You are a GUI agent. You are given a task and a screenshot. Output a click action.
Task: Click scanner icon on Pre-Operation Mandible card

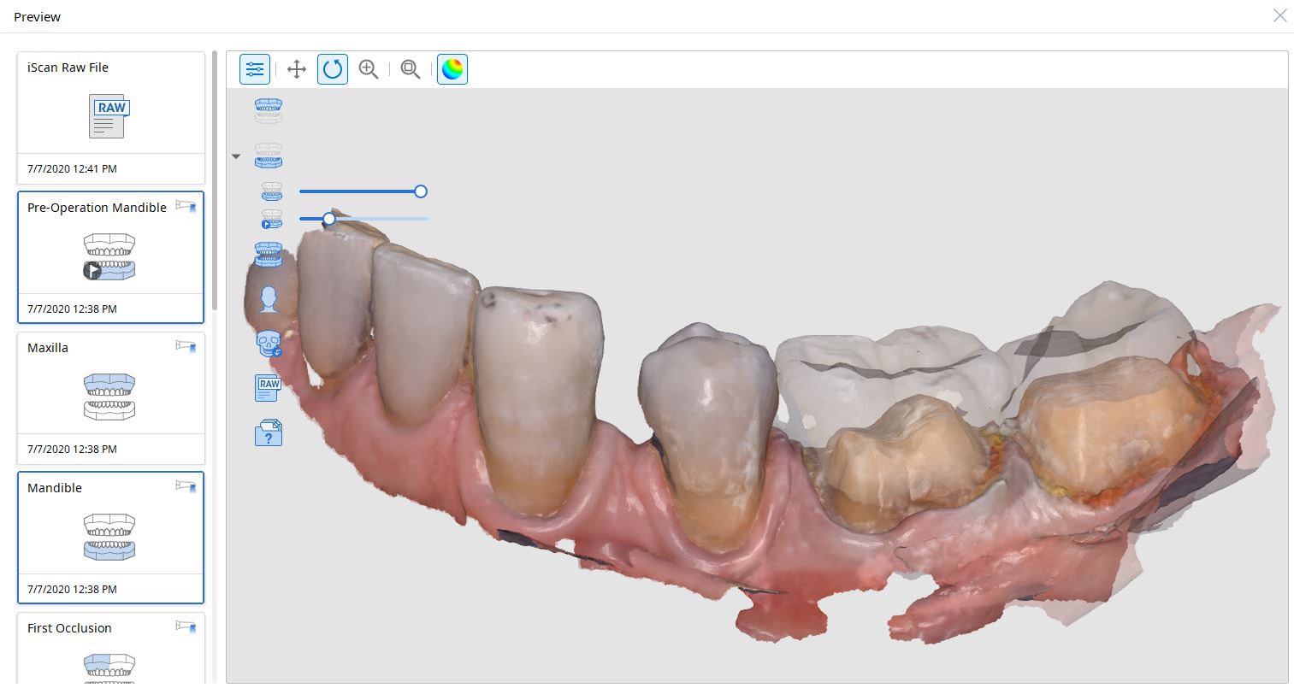[x=186, y=206]
